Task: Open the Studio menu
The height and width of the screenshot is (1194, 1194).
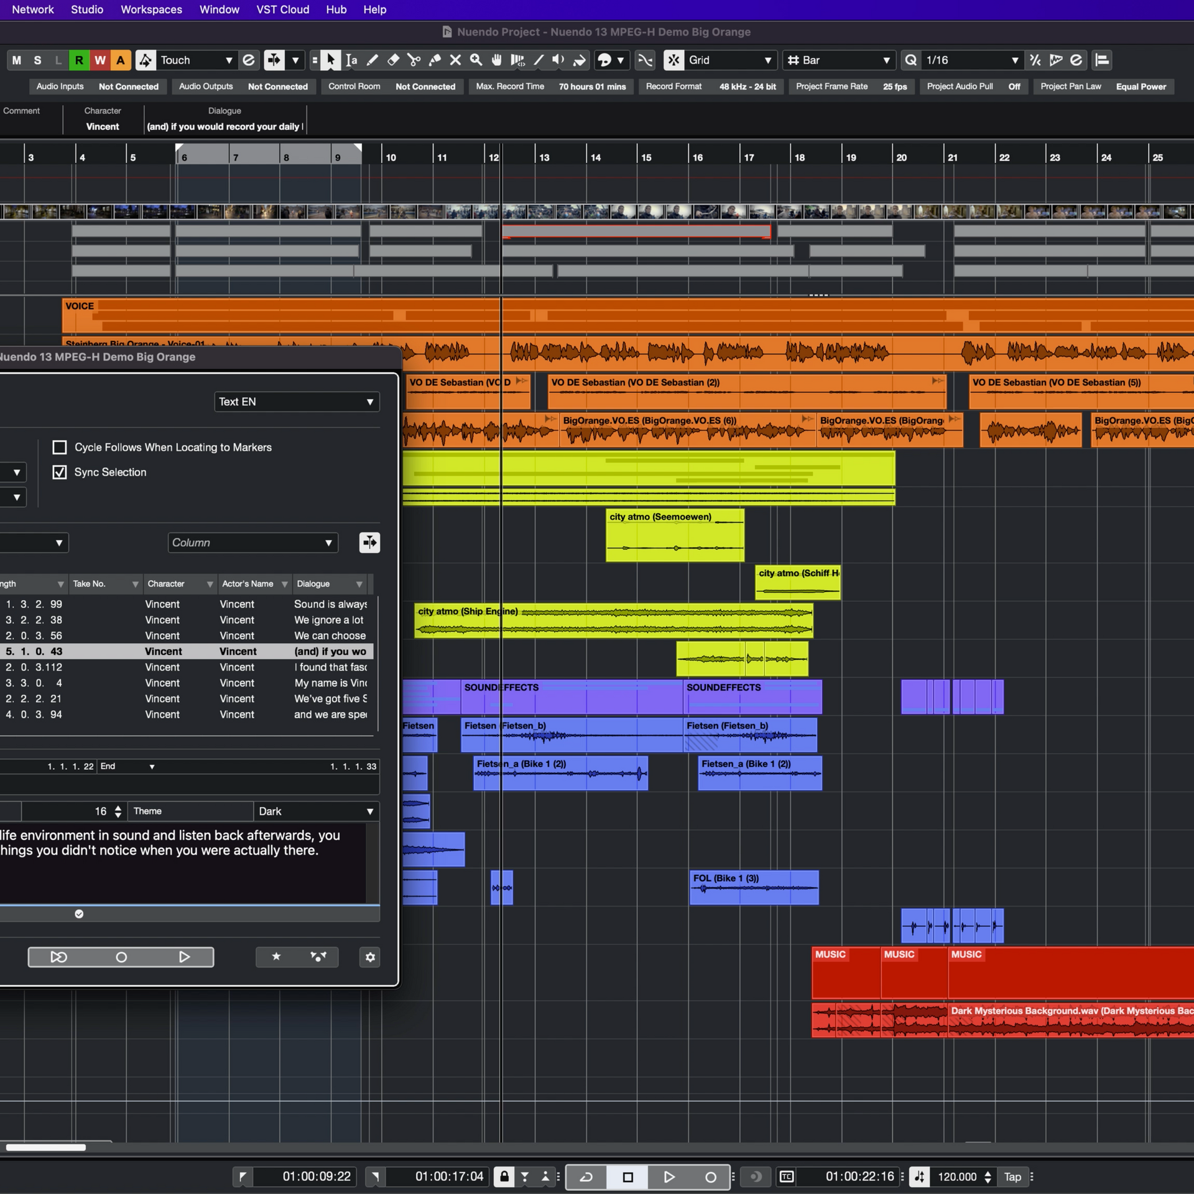Action: click(x=87, y=10)
